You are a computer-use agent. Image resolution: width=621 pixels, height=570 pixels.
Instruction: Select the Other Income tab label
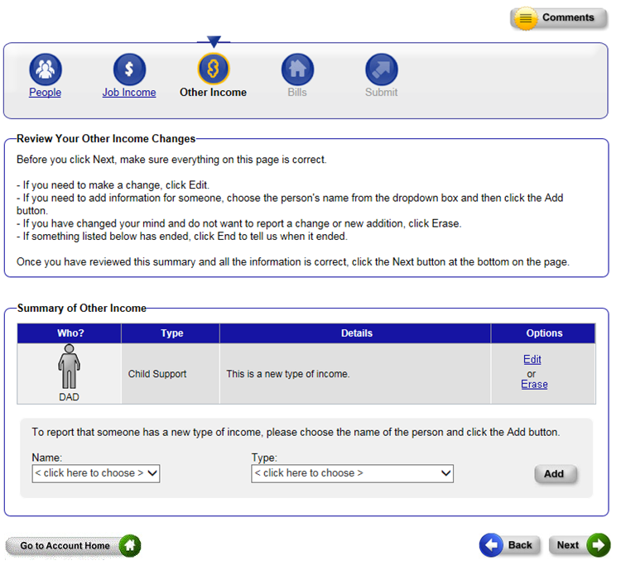[x=214, y=93]
